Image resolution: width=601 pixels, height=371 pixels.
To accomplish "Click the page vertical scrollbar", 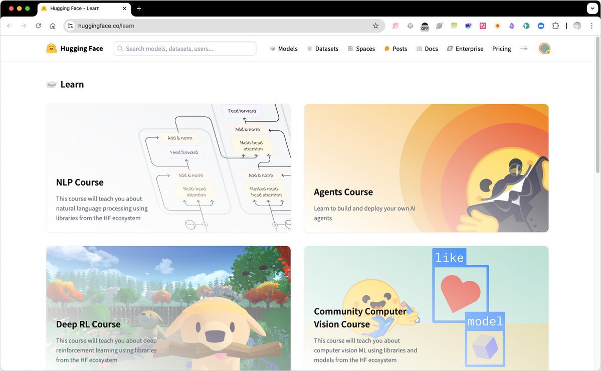I will (x=597, y=104).
